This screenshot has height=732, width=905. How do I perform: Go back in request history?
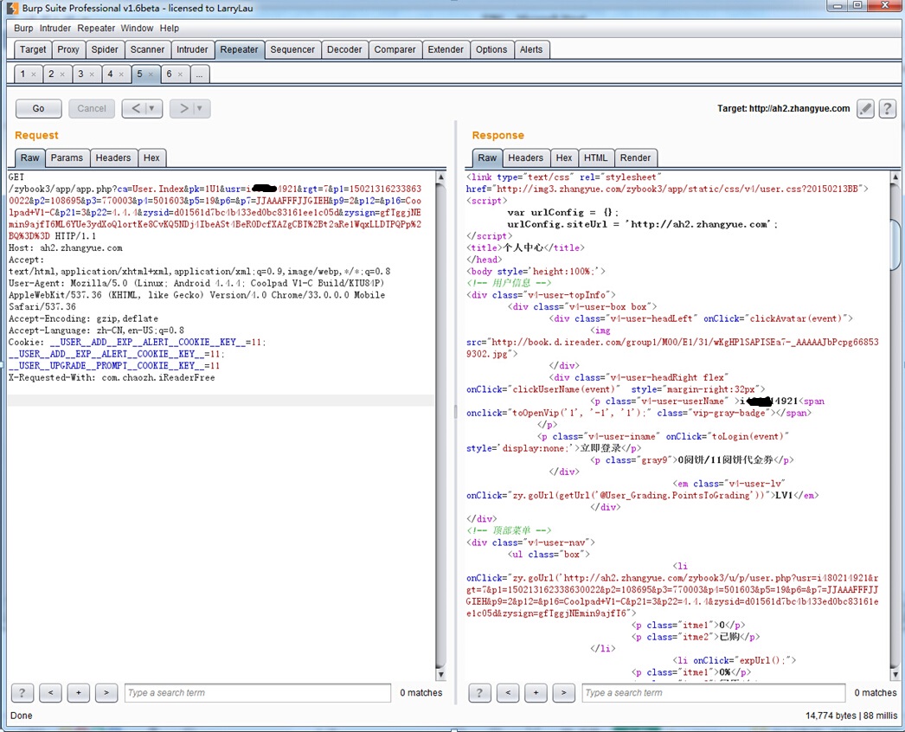[136, 108]
